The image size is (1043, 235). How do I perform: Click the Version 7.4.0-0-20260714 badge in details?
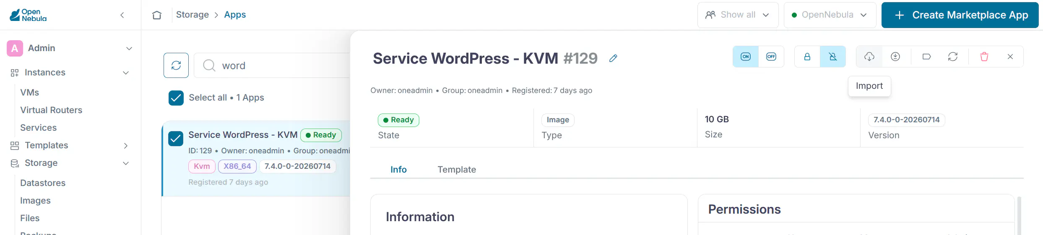(906, 120)
